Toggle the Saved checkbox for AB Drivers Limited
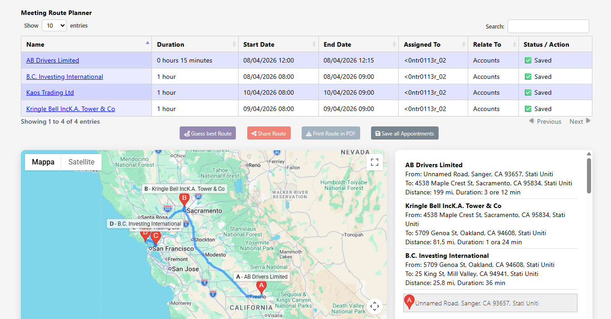The image size is (611, 319). click(528, 60)
